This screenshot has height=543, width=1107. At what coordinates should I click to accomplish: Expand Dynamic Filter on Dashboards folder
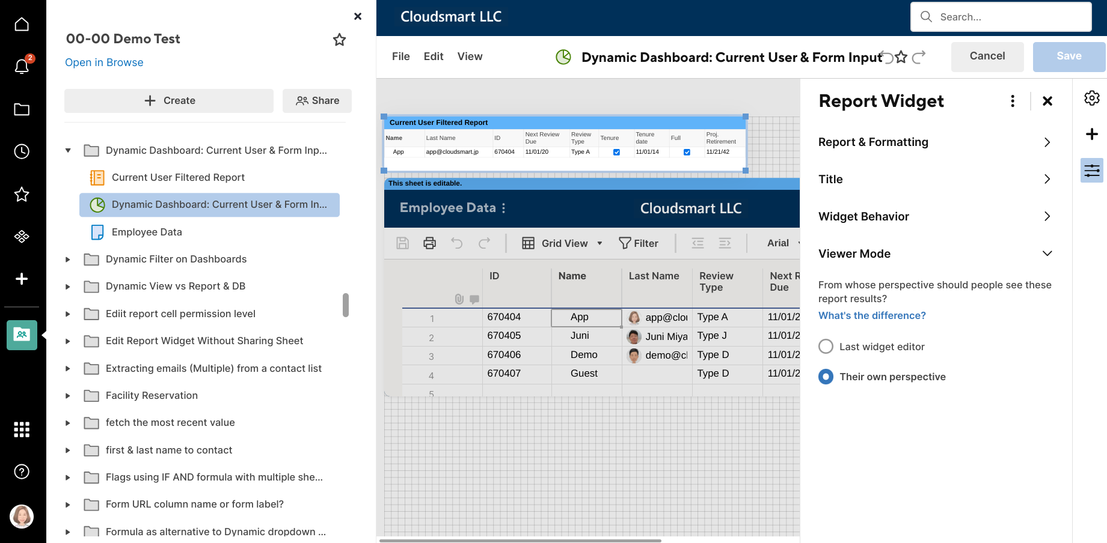click(68, 259)
